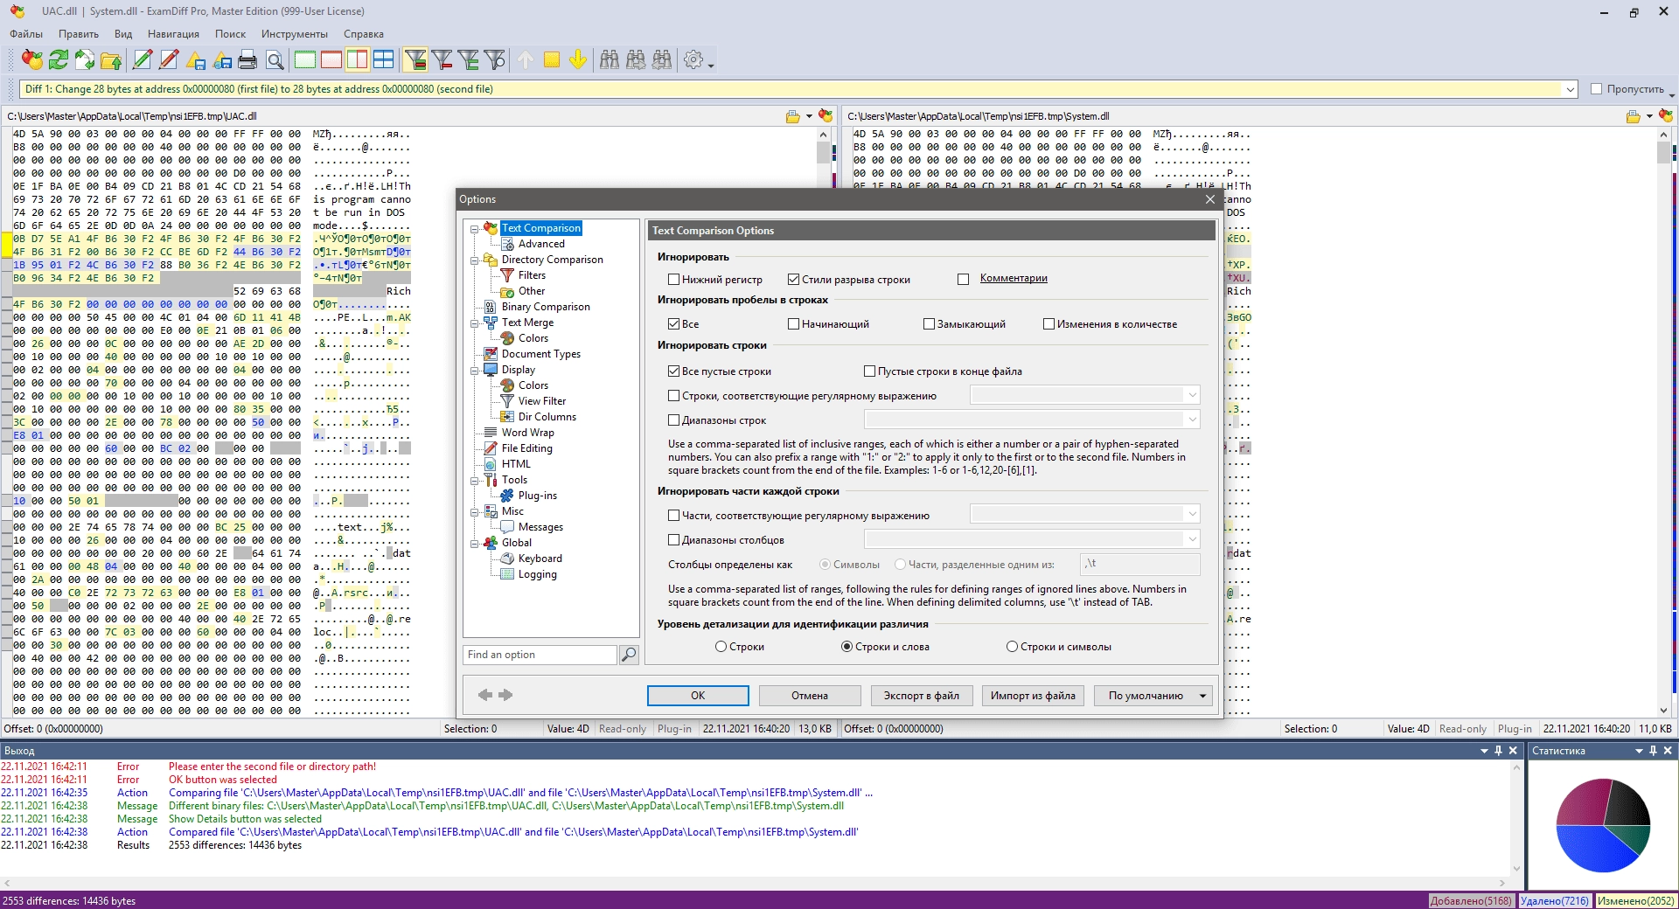
Task: Collapse the Global tree node
Action: [475, 544]
